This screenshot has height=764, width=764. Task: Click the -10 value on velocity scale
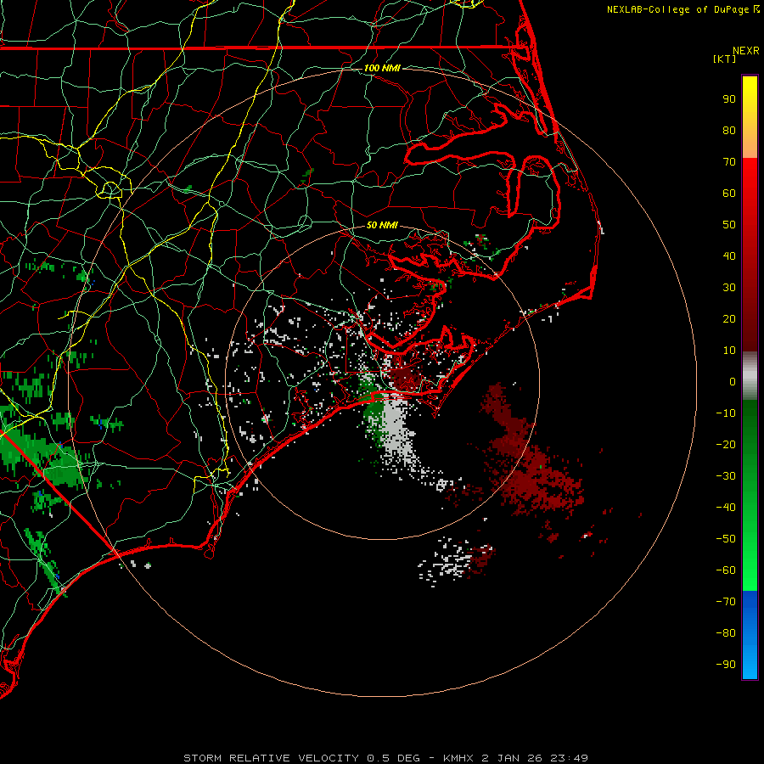726,413
